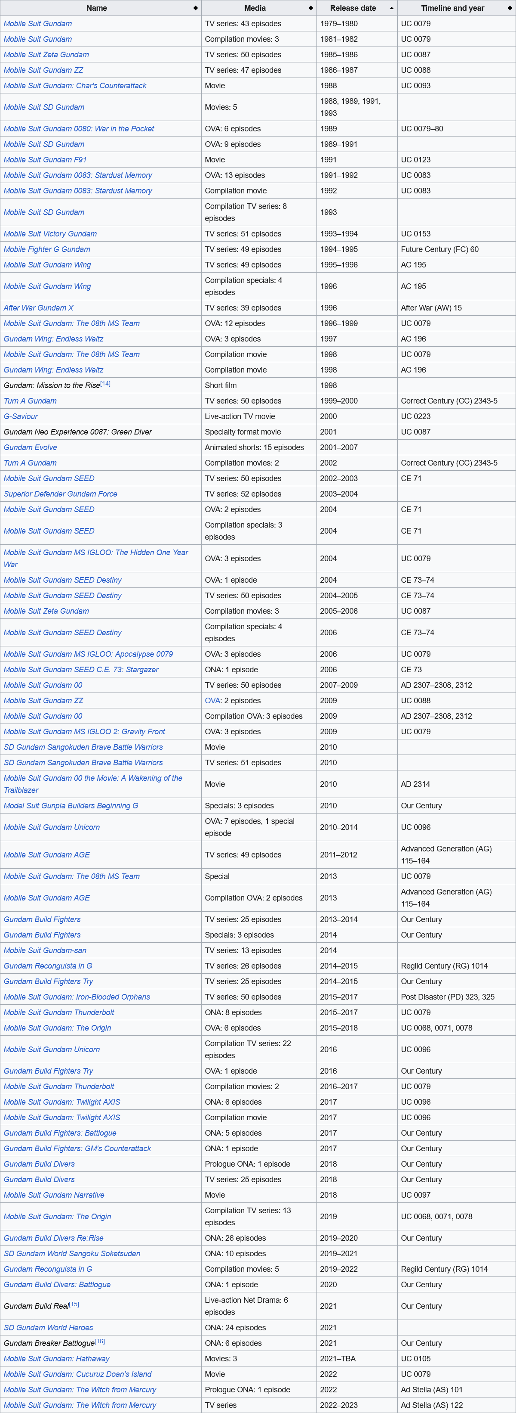Image resolution: width=516 pixels, height=1413 pixels.
Task: Follow citation 15 next to Gundam Build Real
Action: click(x=74, y=1304)
